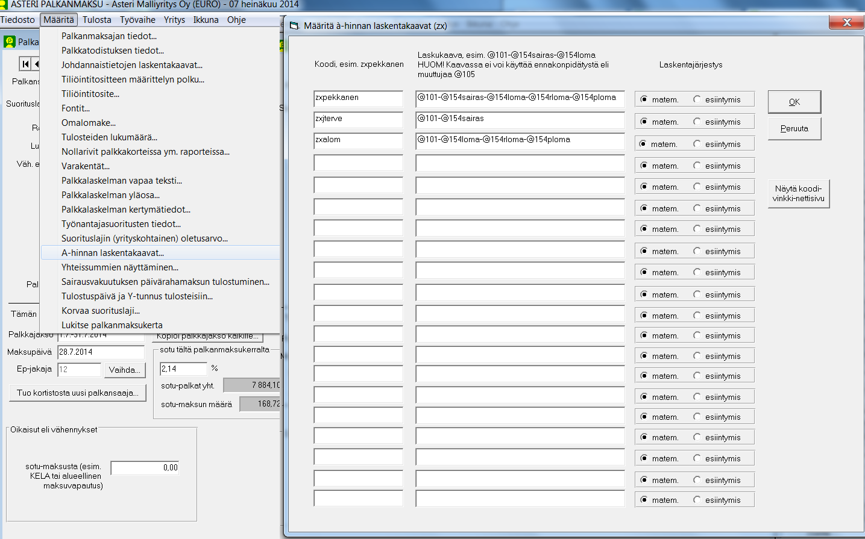Choose Tiliöintitositteen määrittelyn polku... entry
Image resolution: width=865 pixels, height=539 pixels.
point(160,79)
